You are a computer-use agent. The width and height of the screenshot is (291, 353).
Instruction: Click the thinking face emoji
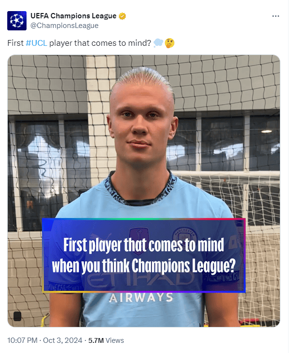[x=169, y=43]
